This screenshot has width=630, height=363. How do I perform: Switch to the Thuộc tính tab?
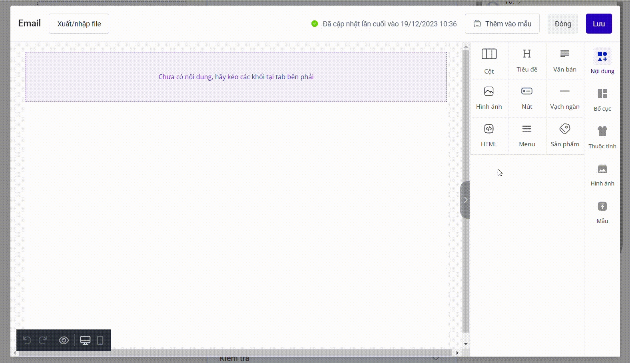click(602, 137)
